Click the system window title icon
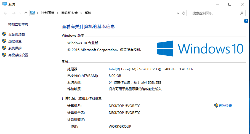 [x=5, y=4]
